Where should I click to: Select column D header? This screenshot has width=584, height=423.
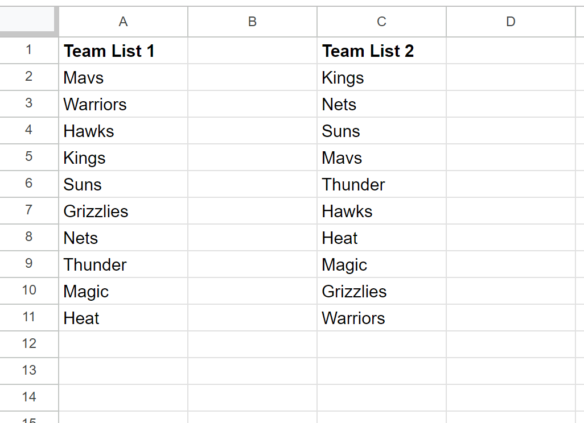(511, 22)
